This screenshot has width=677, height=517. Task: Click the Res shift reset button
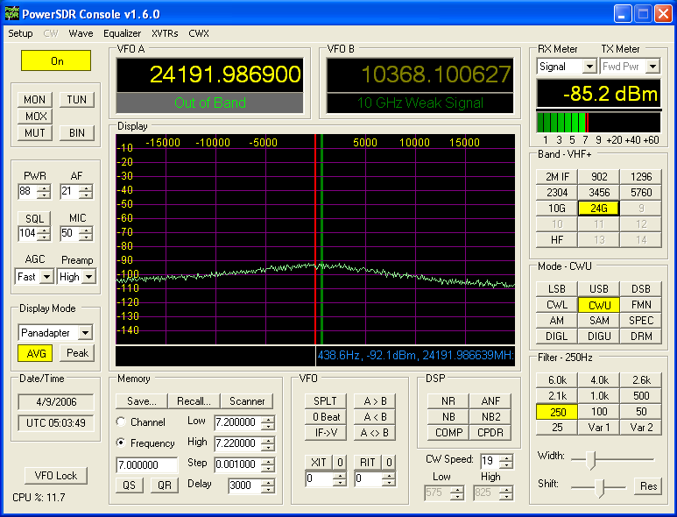pos(648,486)
